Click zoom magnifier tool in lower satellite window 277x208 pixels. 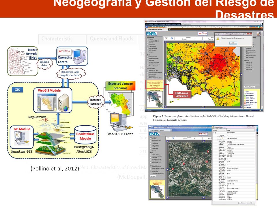169,138
